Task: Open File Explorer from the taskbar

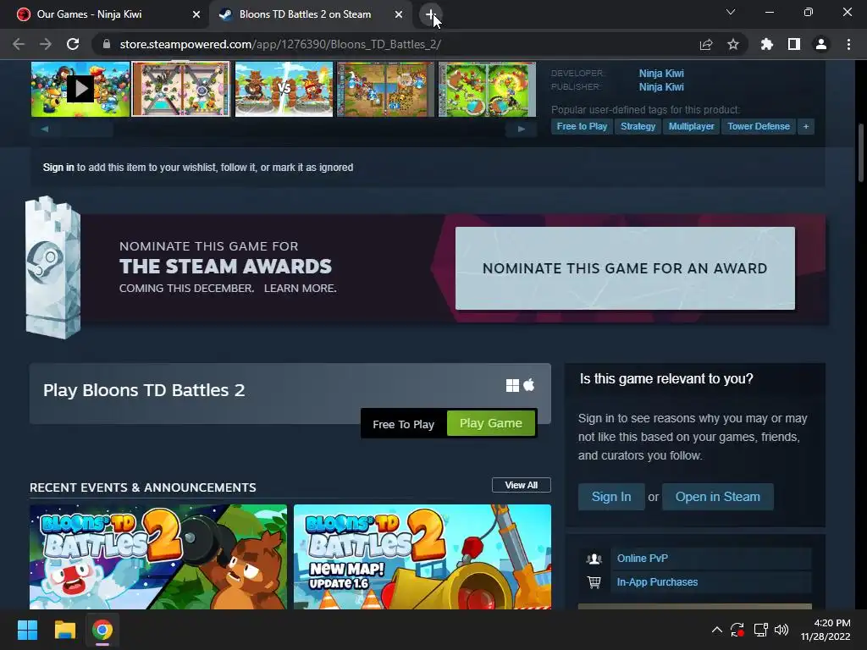Action: click(x=64, y=630)
